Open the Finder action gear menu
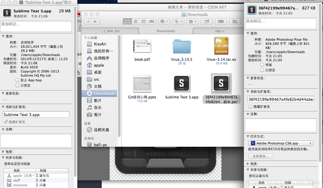The image size is (323, 188). click(164, 22)
